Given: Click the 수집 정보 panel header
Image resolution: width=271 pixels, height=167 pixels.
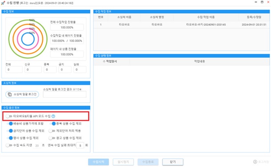Looking at the screenshot, I should pyautogui.click(x=46, y=11).
